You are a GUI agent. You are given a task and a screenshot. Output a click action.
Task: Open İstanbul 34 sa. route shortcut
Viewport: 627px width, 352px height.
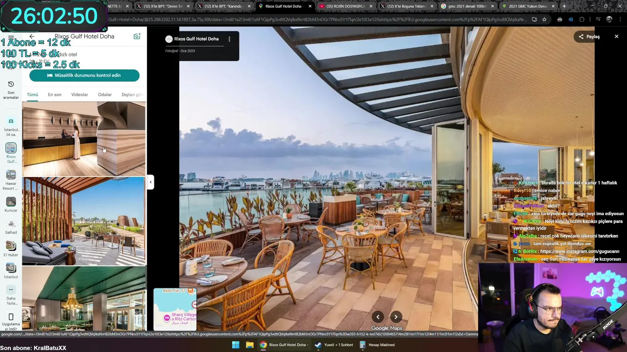pyautogui.click(x=11, y=126)
